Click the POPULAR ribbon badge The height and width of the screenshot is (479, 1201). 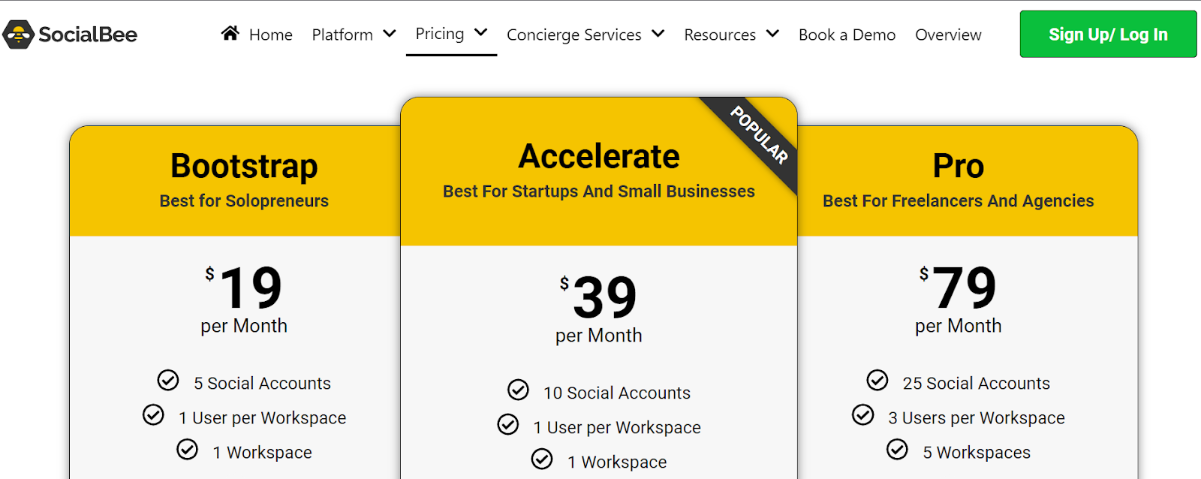tap(759, 135)
